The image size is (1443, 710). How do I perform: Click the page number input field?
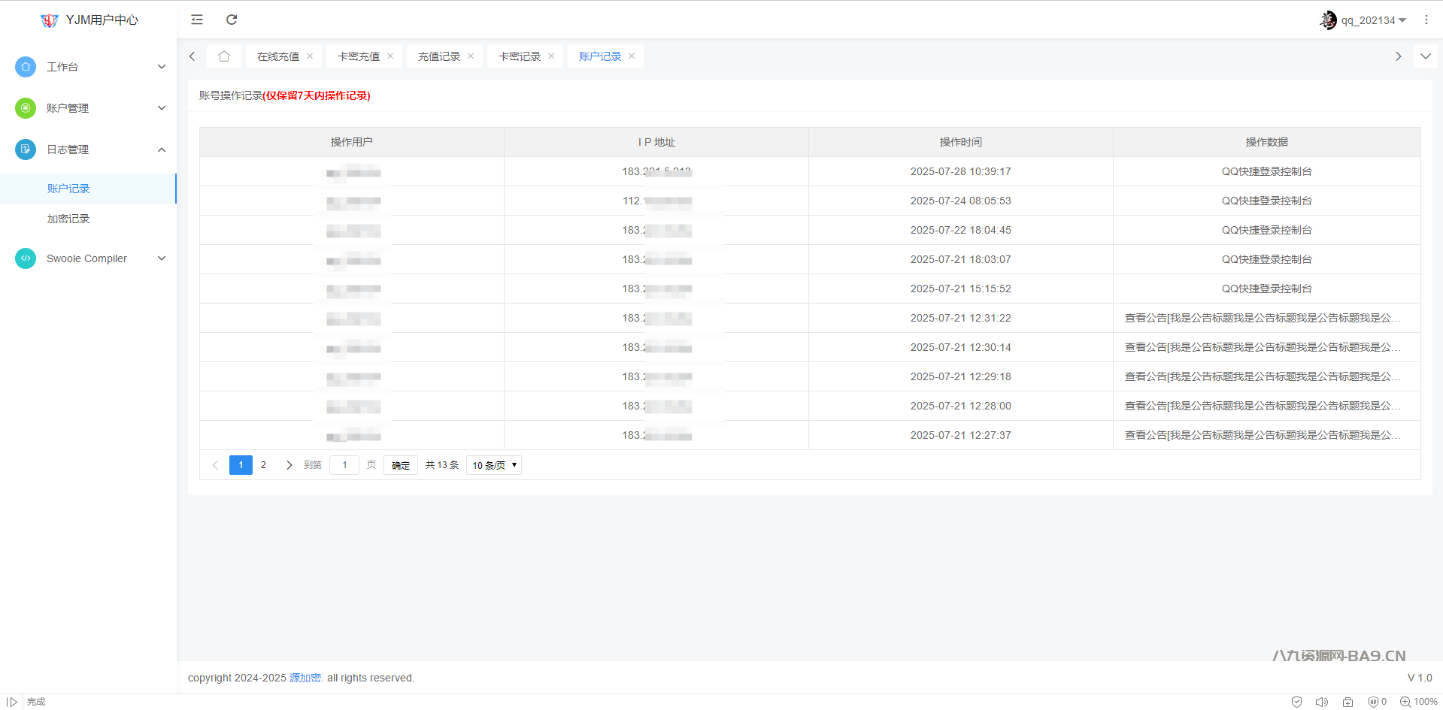(x=344, y=465)
